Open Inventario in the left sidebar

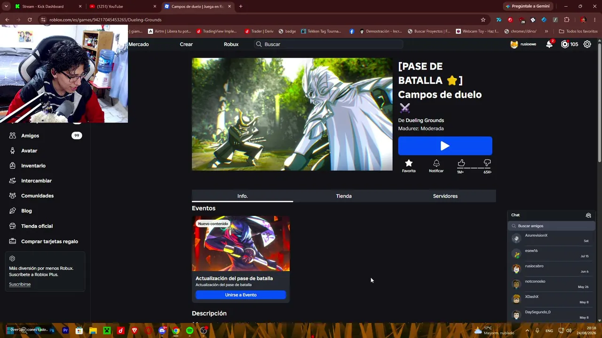pyautogui.click(x=45, y=166)
